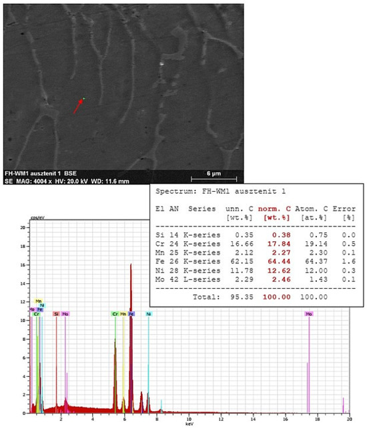
Task: Click the Spectrum: FH-WM1 ausztenit 1 title
Action: point(220,191)
